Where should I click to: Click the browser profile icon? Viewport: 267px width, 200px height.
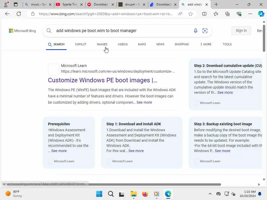click(6, 4)
